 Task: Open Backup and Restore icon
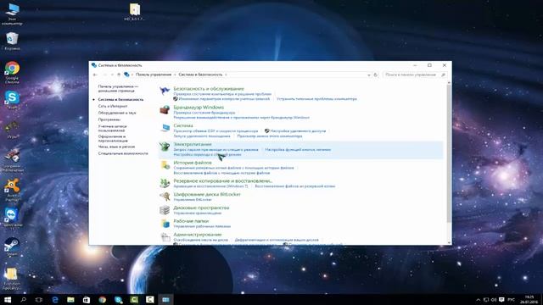tap(165, 183)
